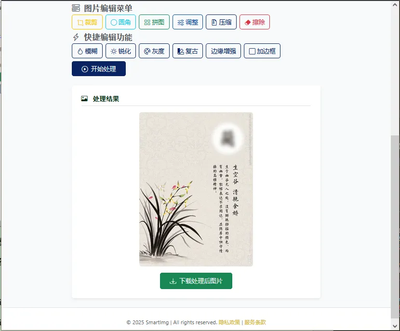Click the vertical scrollbar thumb

point(395,227)
